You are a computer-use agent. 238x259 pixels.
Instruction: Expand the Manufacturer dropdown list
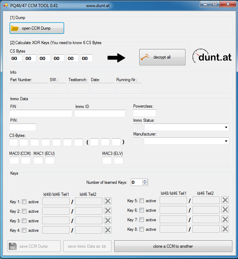tap(226, 141)
